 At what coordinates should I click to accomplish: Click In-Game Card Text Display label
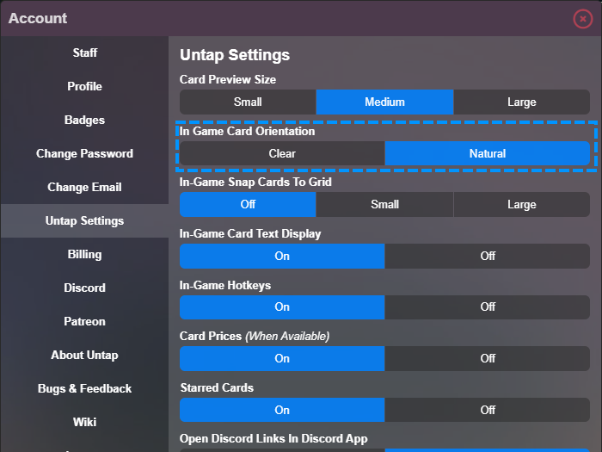click(x=250, y=233)
